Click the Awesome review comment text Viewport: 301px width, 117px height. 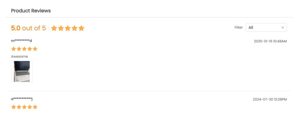tap(19, 56)
